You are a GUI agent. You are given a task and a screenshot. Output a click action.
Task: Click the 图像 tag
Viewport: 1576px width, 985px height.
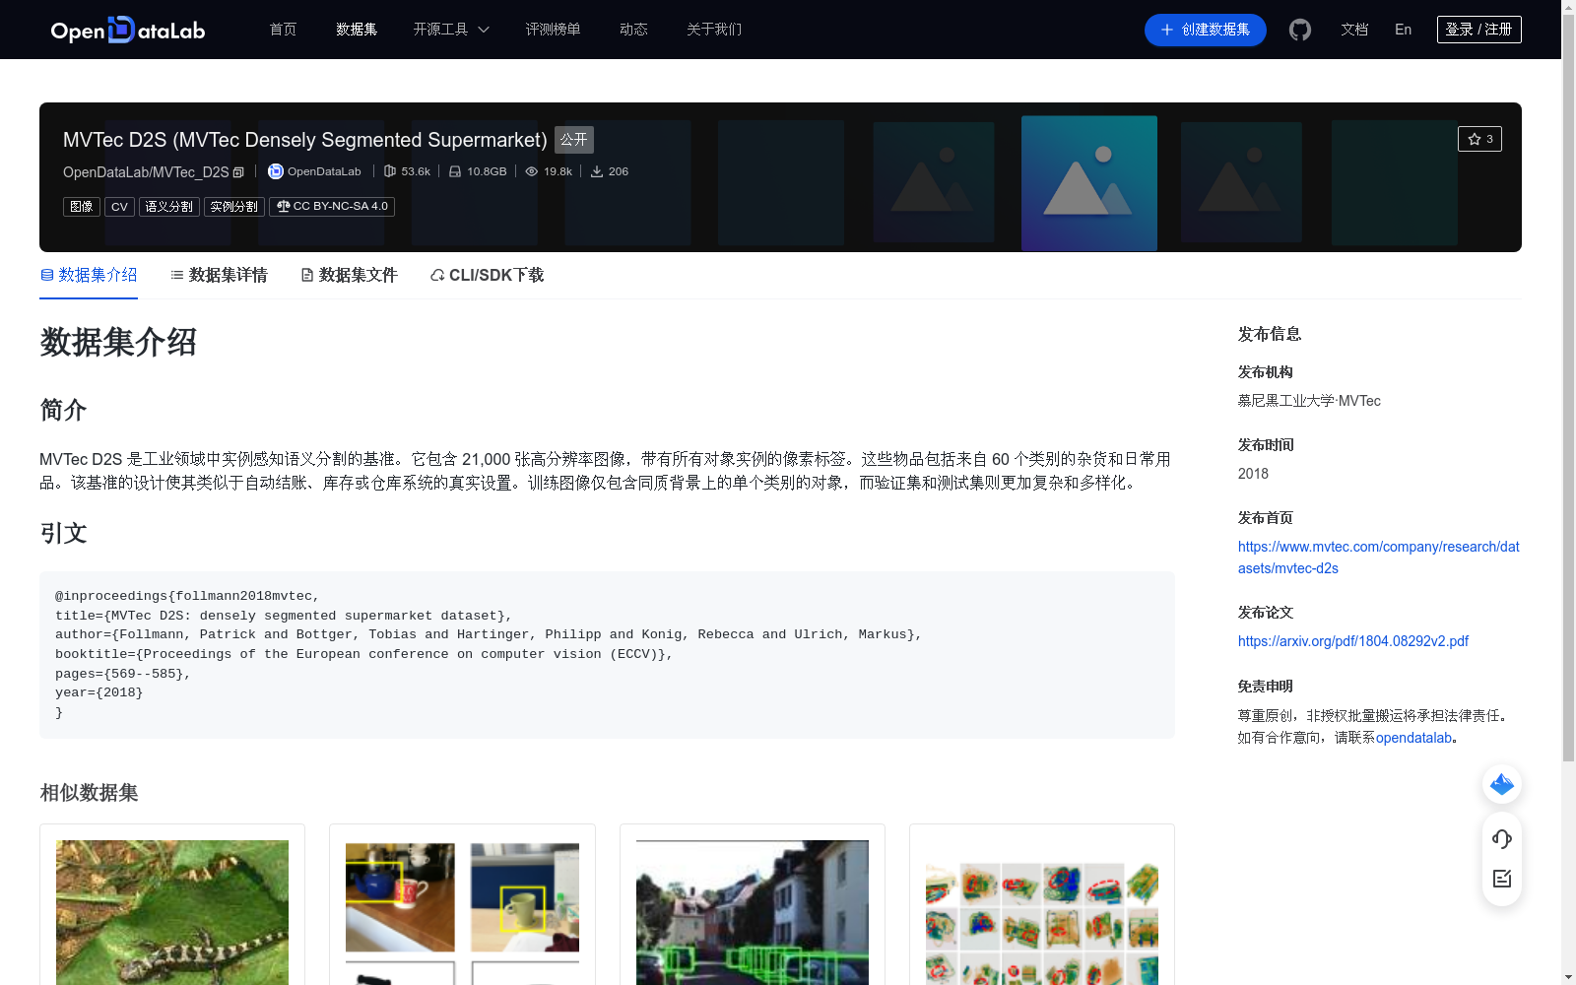click(82, 207)
